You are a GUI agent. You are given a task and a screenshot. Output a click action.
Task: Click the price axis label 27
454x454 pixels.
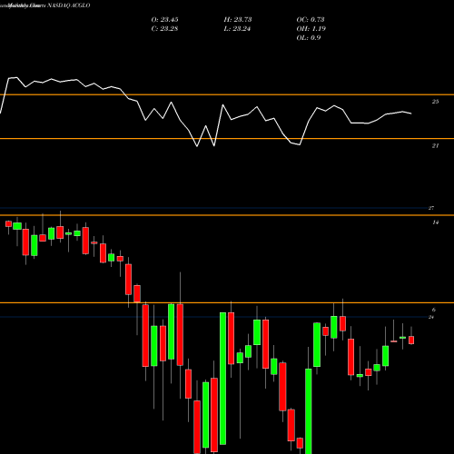coord(431,208)
